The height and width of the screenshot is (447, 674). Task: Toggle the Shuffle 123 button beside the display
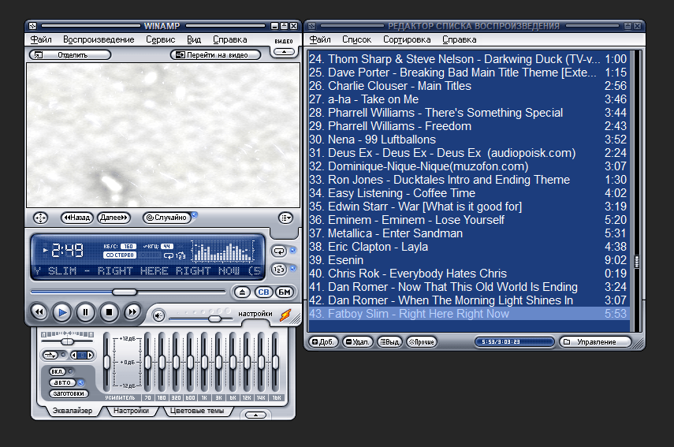pyautogui.click(x=279, y=270)
